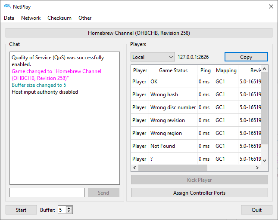The height and width of the screenshot is (220, 278).
Task: Open the Checksum menu
Action: (59, 18)
